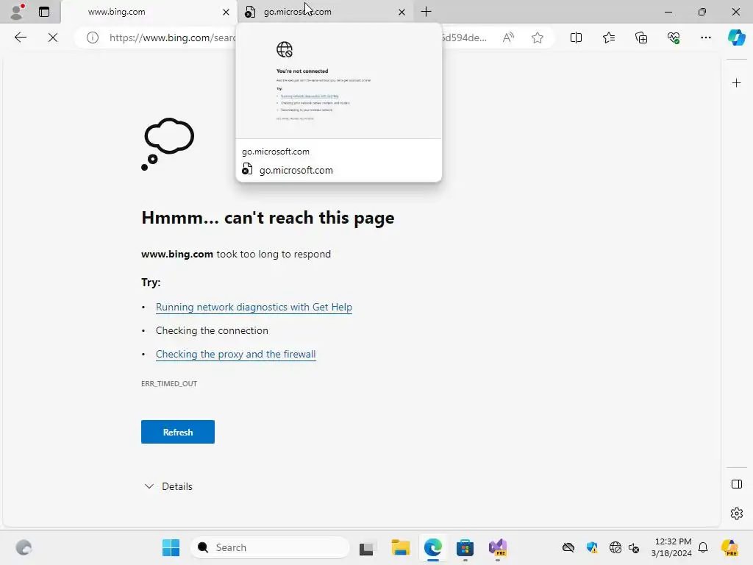View site information icon in address bar
This screenshot has height=565, width=753.
[x=93, y=38]
